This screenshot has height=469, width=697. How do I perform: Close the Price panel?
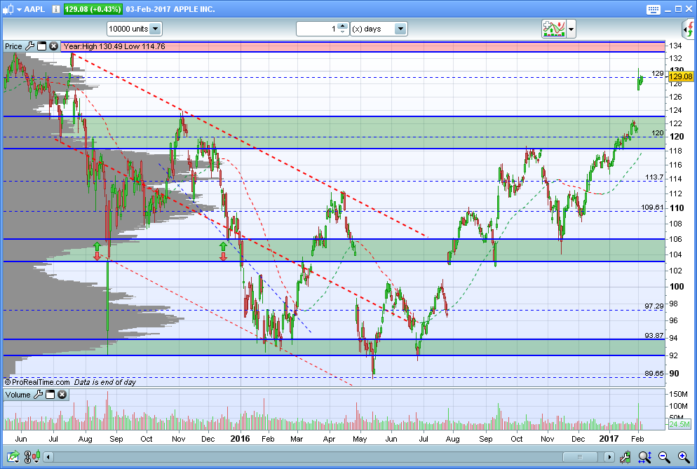coord(54,46)
